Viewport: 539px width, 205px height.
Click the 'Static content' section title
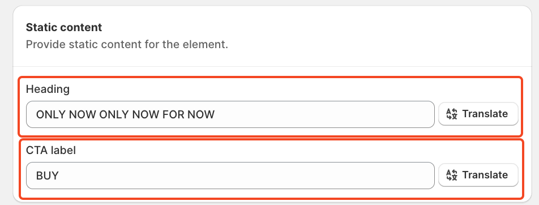[64, 28]
